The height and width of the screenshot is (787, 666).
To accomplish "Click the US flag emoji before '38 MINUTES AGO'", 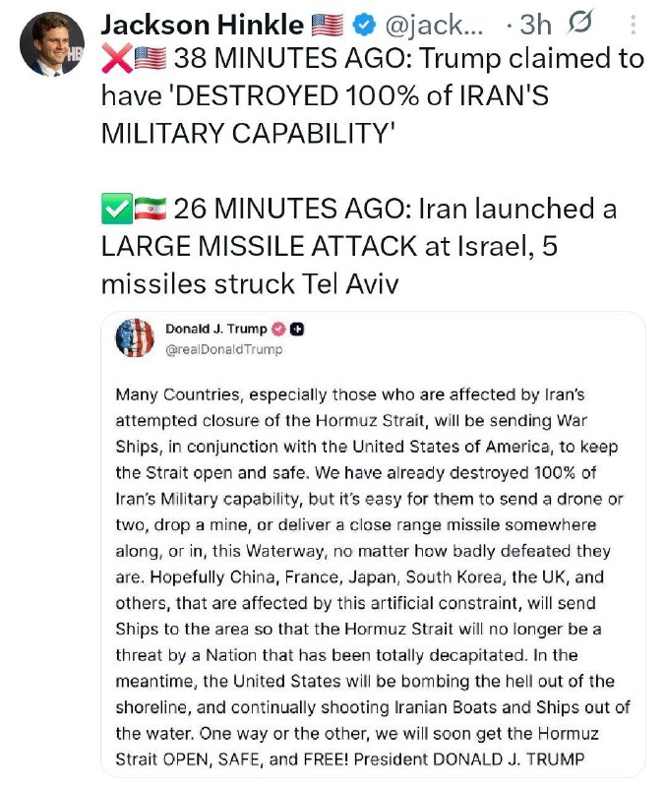I will (x=151, y=59).
